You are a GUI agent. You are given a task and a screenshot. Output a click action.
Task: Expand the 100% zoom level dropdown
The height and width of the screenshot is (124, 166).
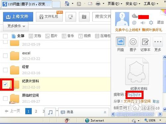160,120
